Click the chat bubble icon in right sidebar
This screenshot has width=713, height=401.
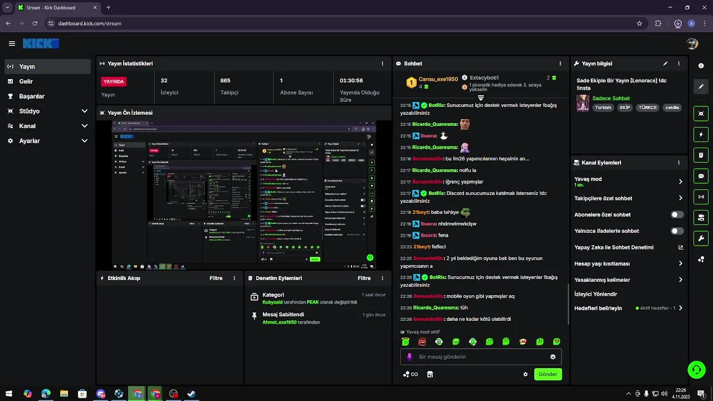pos(701,176)
